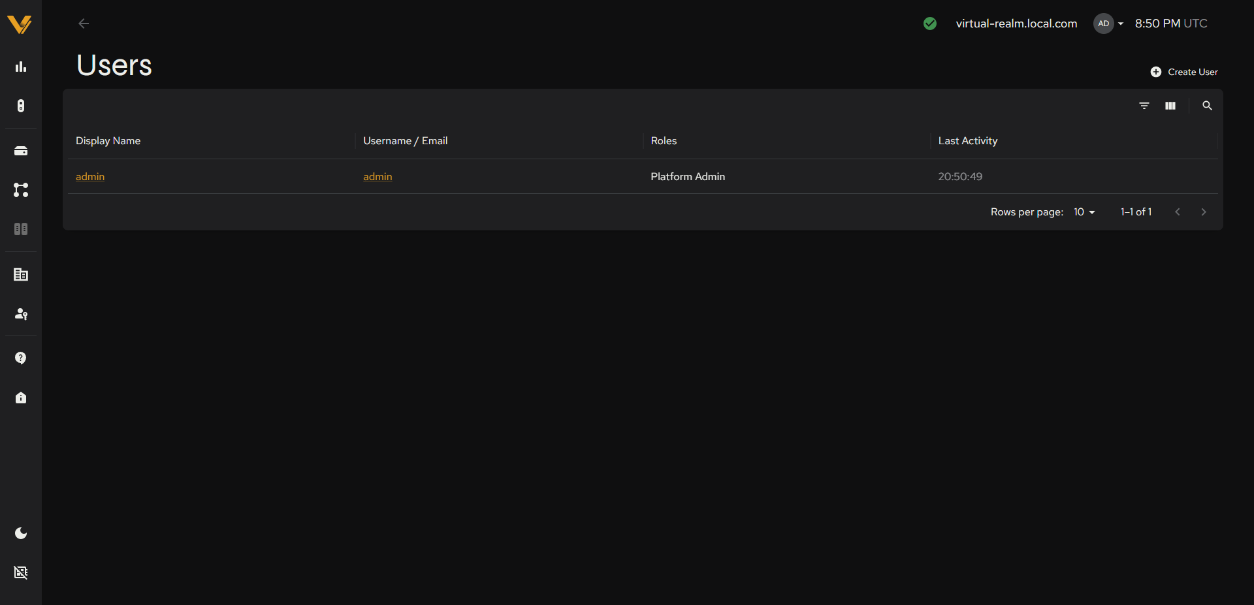Sort by the Roles column header
The width and height of the screenshot is (1254, 605).
click(664, 141)
